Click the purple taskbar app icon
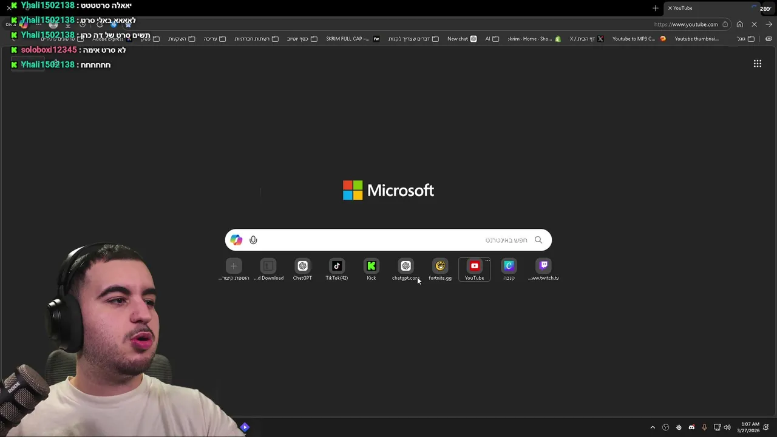The width and height of the screenshot is (777, 437). click(245, 427)
